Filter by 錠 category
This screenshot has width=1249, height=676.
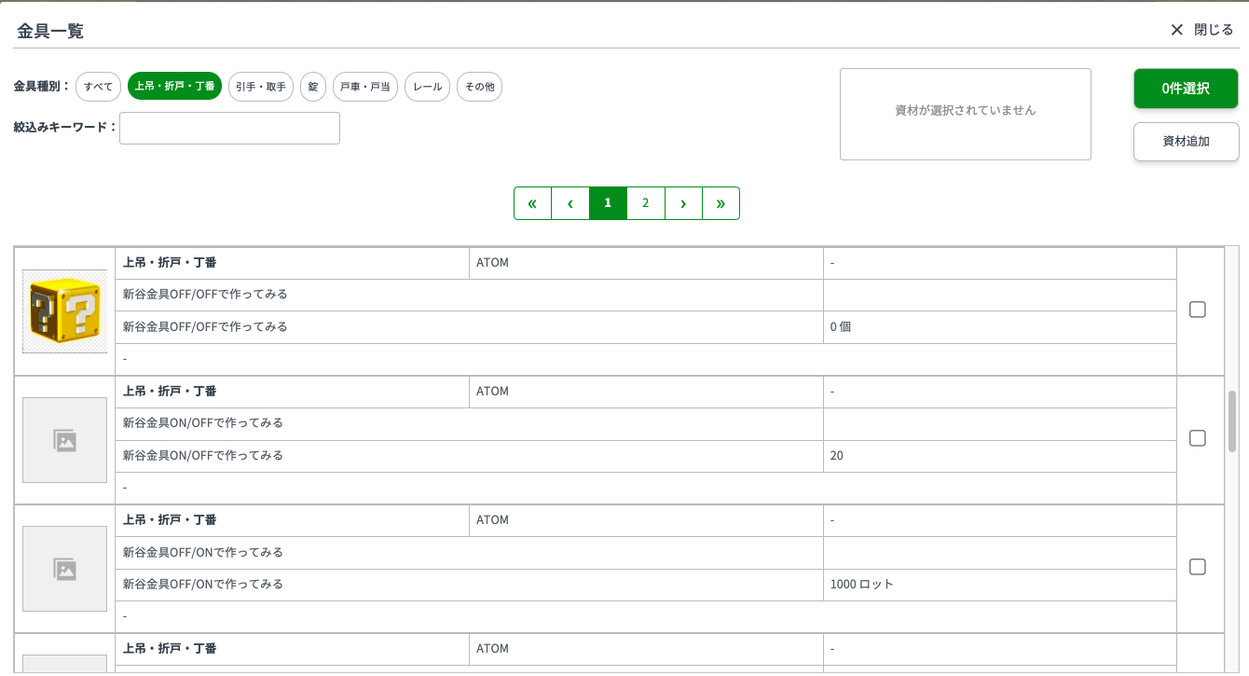click(x=313, y=87)
